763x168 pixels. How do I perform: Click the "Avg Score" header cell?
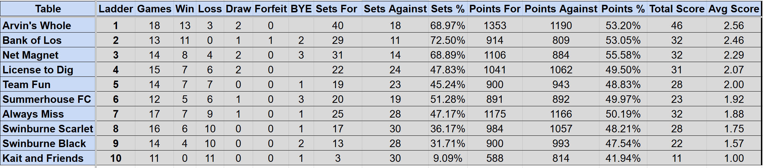click(x=734, y=9)
